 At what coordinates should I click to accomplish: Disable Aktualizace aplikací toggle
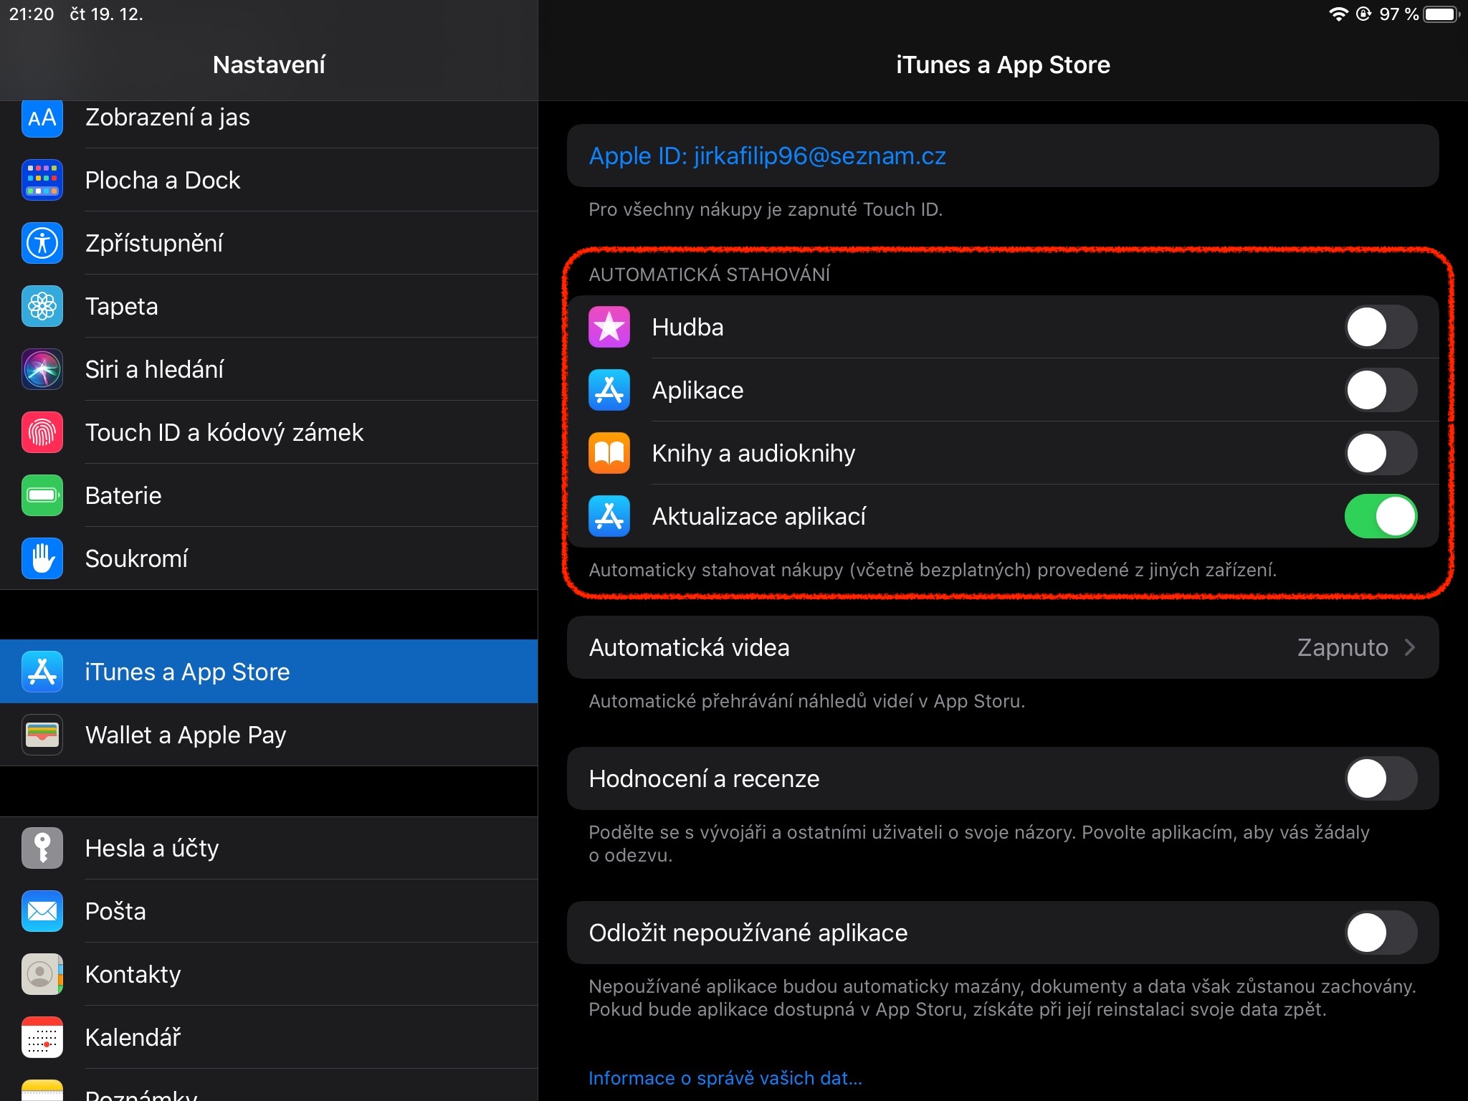(x=1380, y=516)
